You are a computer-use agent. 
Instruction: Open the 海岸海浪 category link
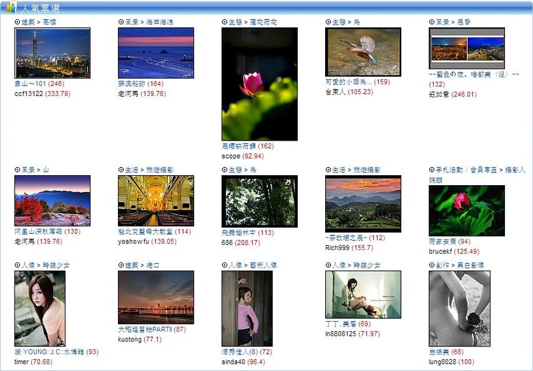pos(160,22)
